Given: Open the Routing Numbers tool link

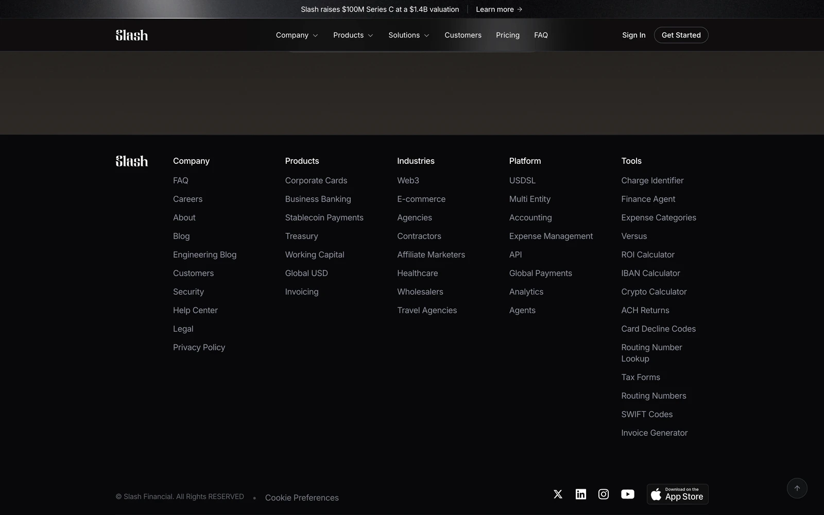Looking at the screenshot, I should 654,396.
